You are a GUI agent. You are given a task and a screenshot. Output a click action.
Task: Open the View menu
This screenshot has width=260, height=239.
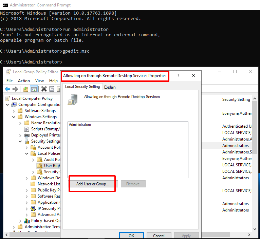coord(39,81)
